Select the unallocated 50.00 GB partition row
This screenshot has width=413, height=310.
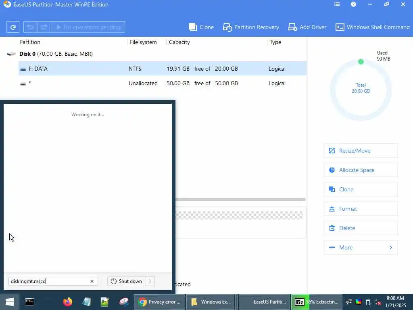tap(162, 83)
